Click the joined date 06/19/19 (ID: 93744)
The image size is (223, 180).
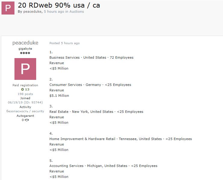(25, 103)
